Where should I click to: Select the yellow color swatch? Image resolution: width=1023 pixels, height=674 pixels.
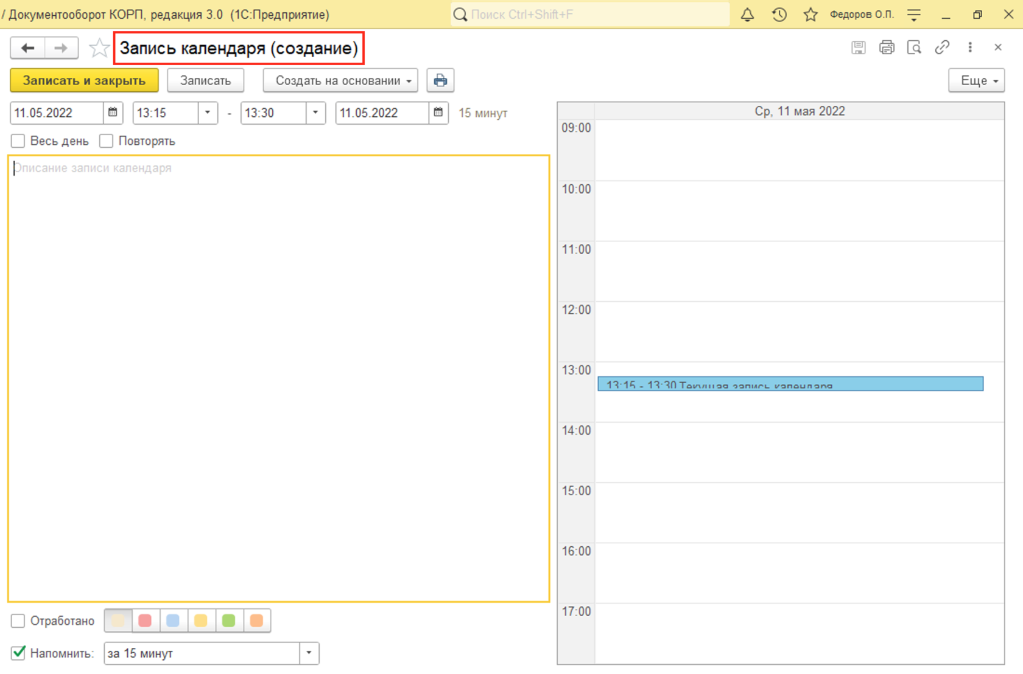click(x=201, y=621)
